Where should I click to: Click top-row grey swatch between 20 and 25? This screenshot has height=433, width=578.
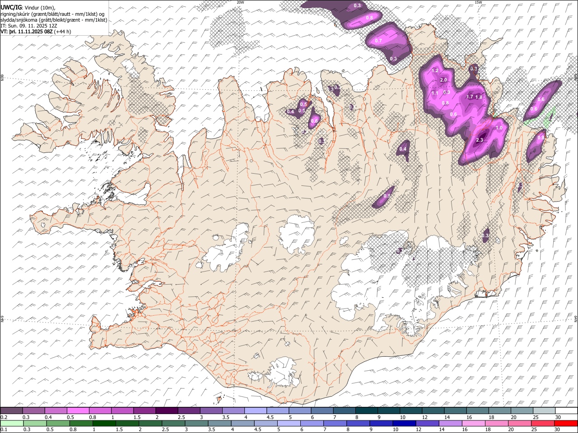(x=522, y=410)
